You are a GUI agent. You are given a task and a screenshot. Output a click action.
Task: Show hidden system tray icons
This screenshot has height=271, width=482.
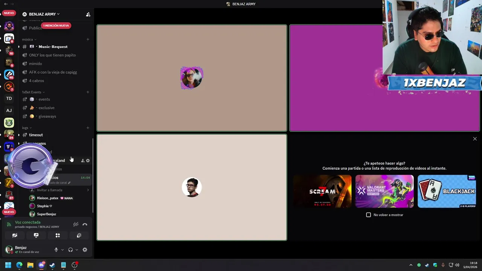coord(411,265)
